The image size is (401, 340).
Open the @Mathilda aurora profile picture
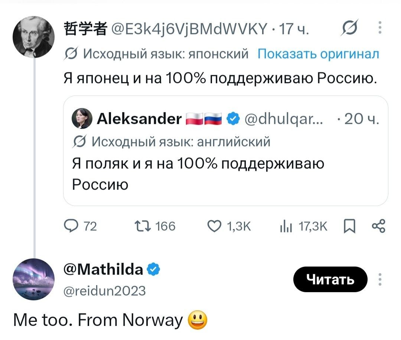33,279
